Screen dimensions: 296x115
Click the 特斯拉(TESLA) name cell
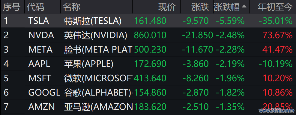pos(92,21)
